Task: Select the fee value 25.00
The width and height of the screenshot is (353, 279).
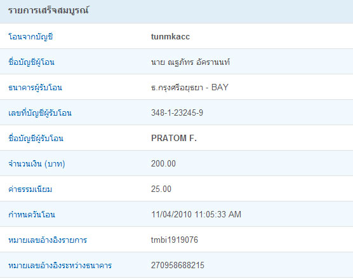Action: coord(161,189)
